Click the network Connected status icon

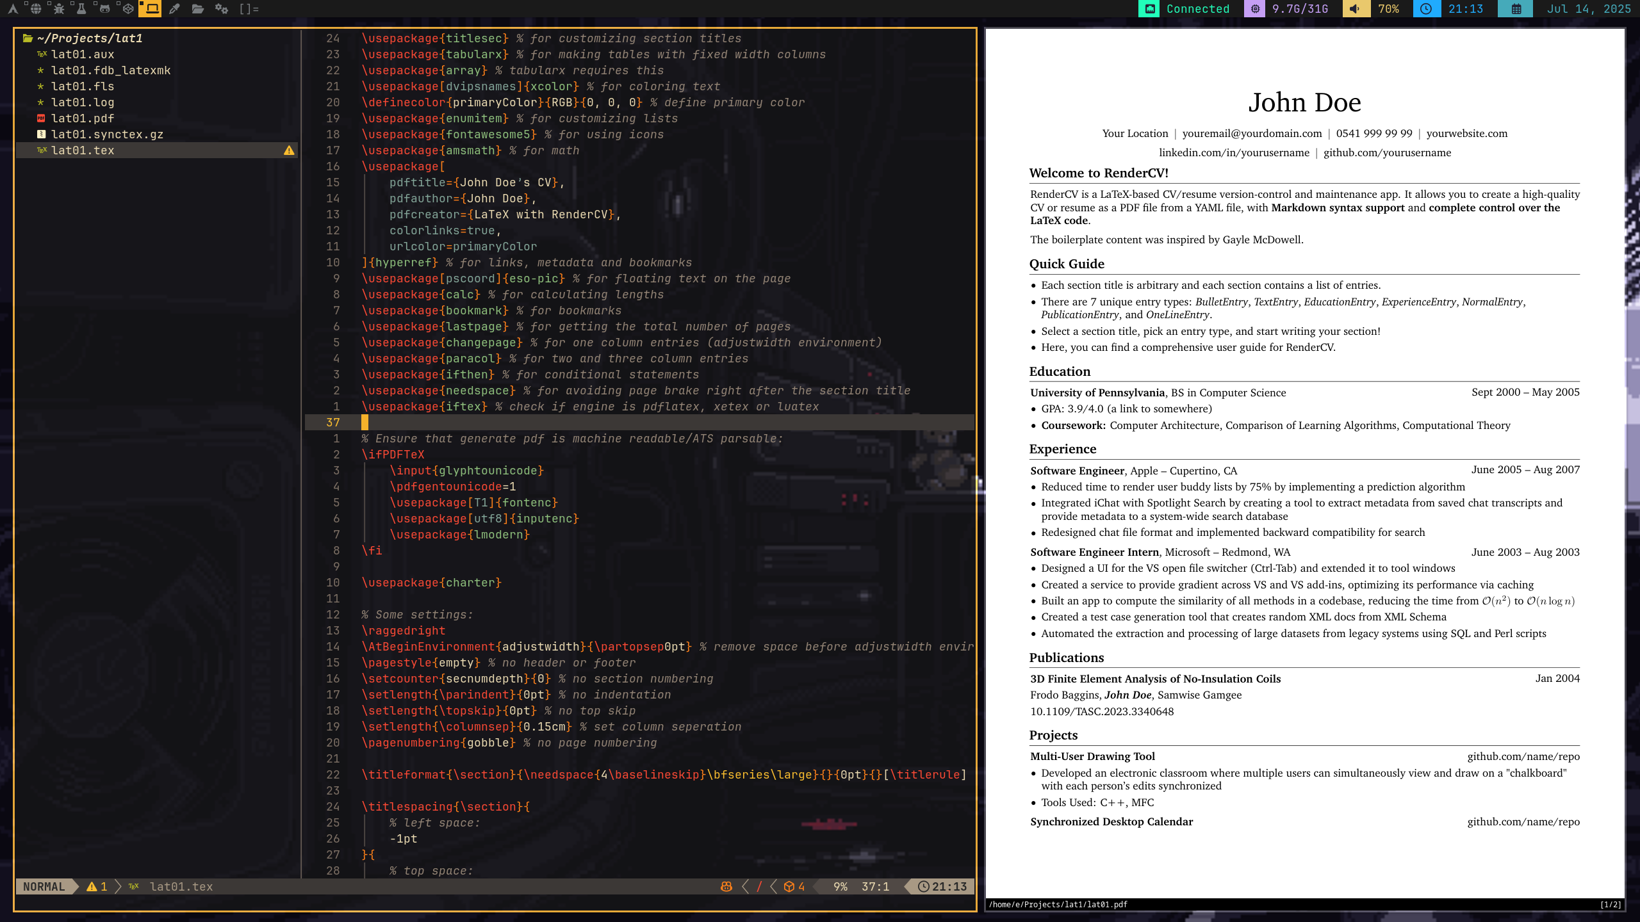click(1150, 9)
